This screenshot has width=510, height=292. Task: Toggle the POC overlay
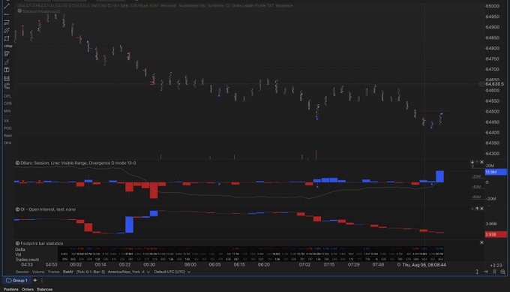click(7, 128)
